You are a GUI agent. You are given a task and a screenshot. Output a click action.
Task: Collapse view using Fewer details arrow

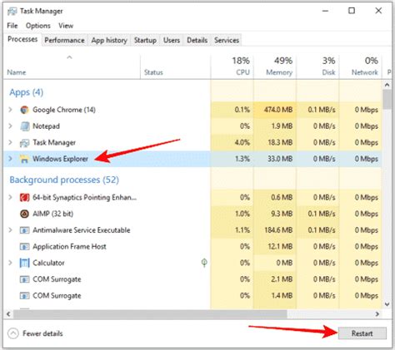click(x=13, y=333)
